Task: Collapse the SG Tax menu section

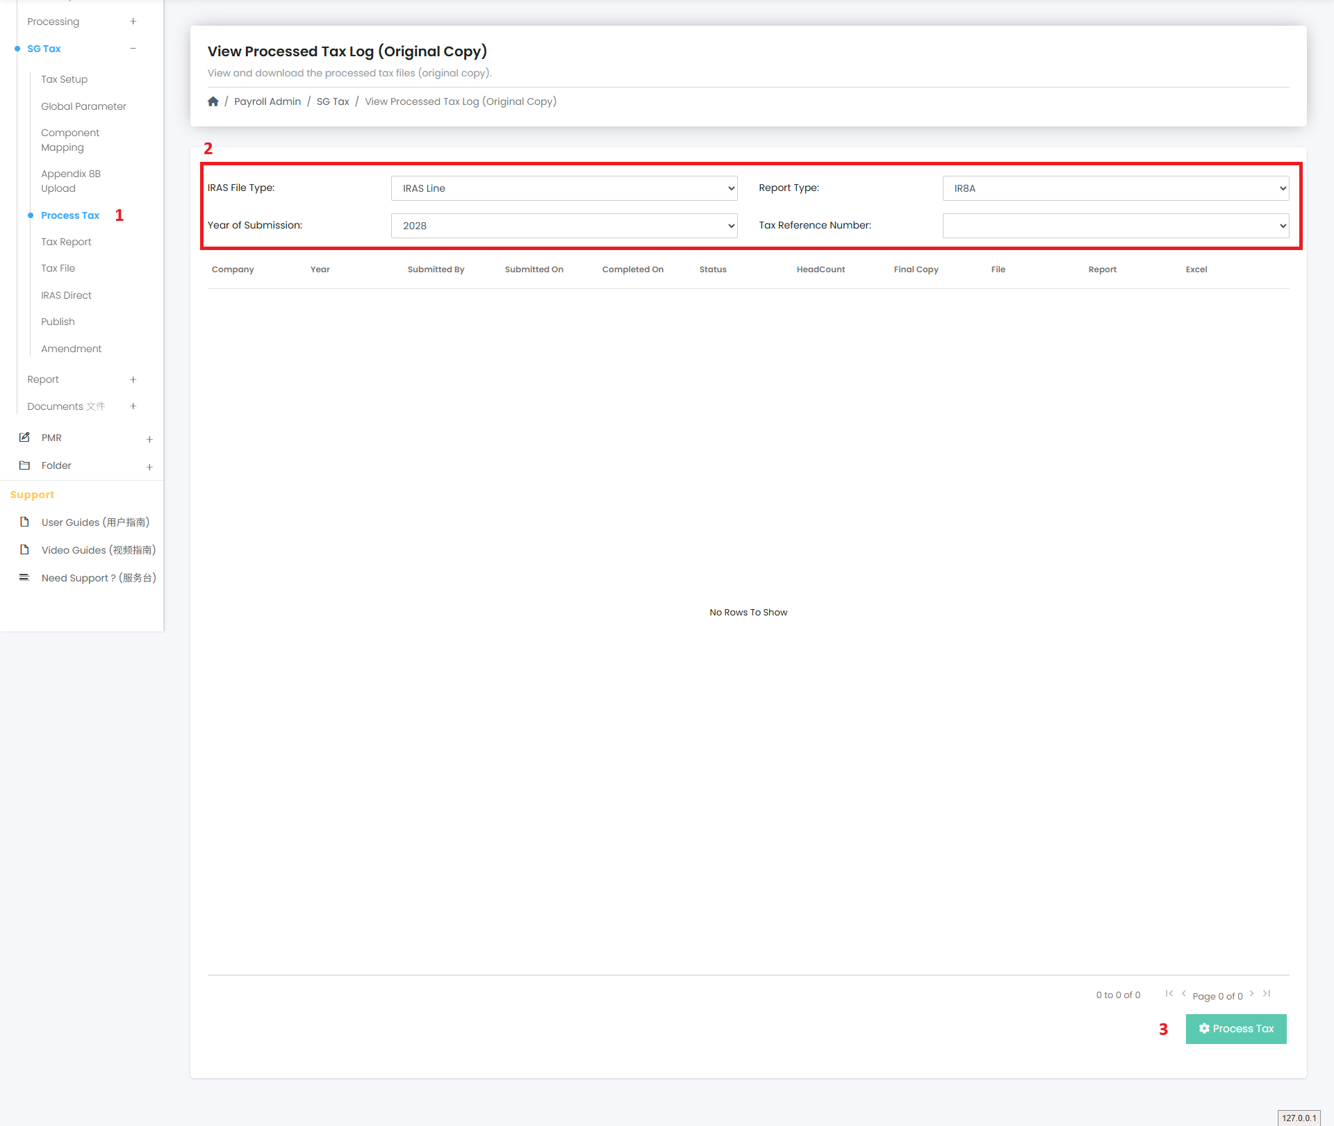Action: click(x=133, y=49)
